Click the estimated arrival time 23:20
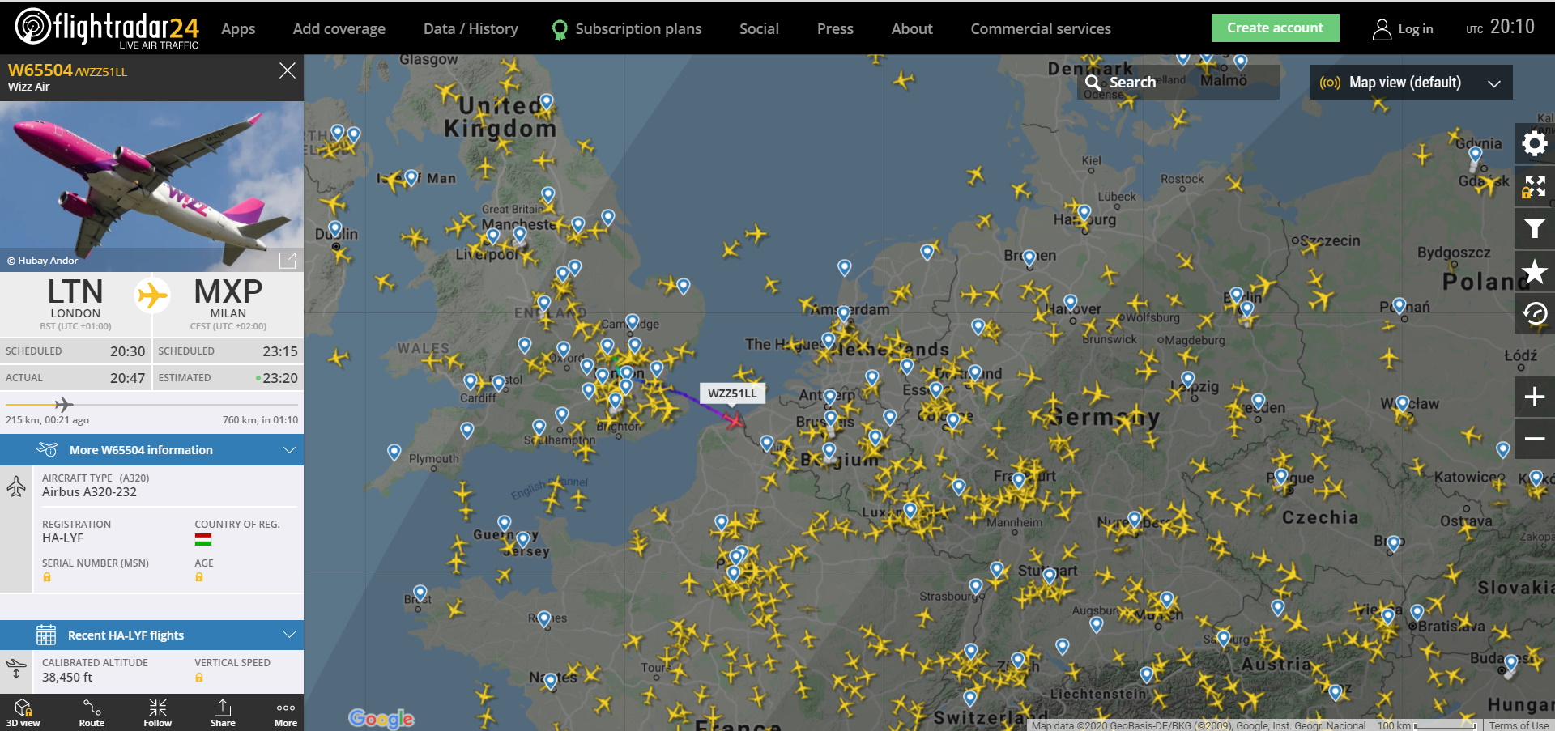The width and height of the screenshot is (1555, 731). pyautogui.click(x=280, y=378)
